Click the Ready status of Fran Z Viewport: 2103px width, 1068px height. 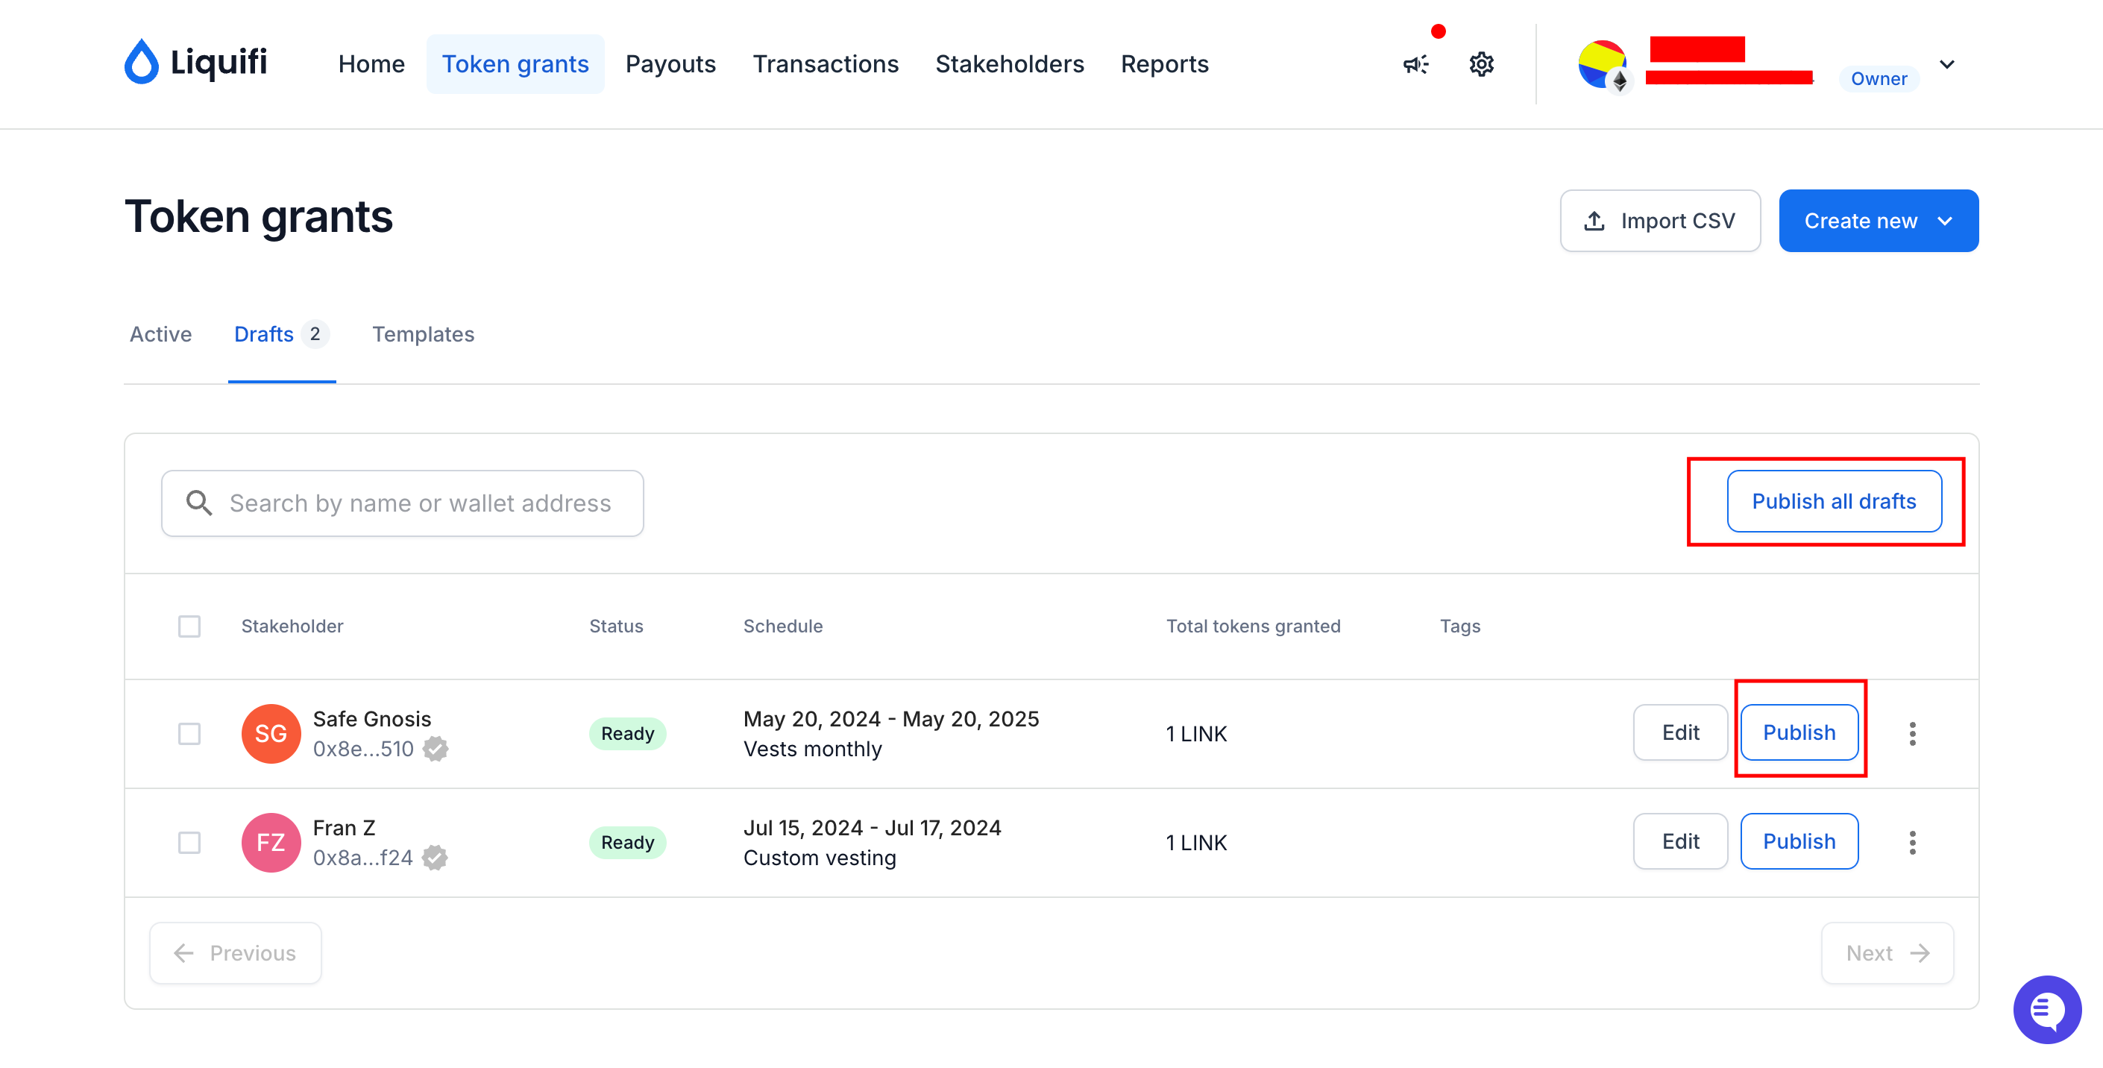[627, 842]
